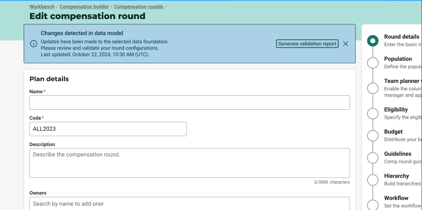Click the Code field containing ALL2023
The width and height of the screenshot is (422, 210).
coord(108,129)
